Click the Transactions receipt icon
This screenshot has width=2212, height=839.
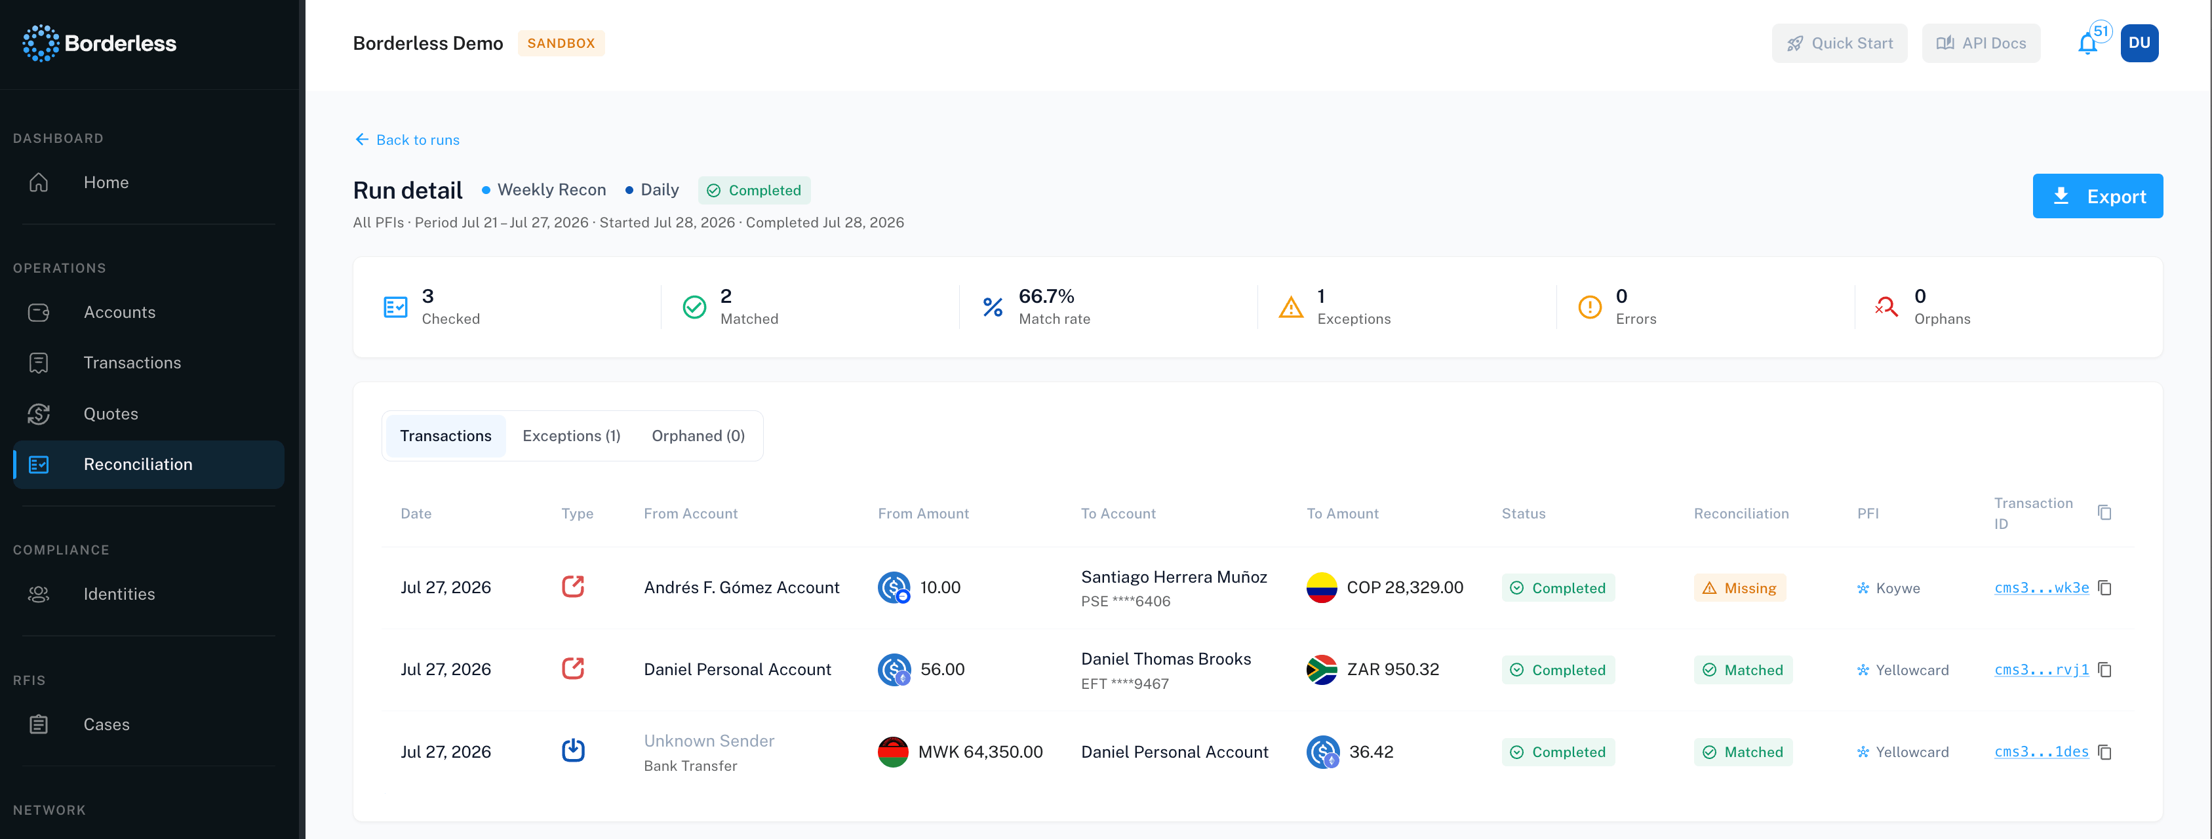(x=39, y=362)
